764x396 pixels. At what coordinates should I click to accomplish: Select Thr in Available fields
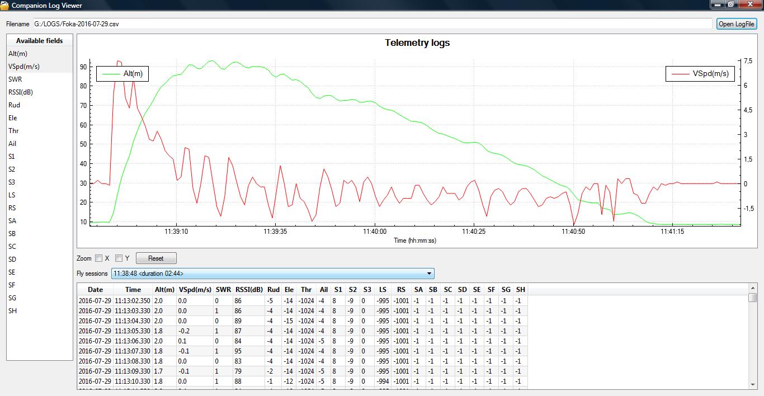coord(40,131)
